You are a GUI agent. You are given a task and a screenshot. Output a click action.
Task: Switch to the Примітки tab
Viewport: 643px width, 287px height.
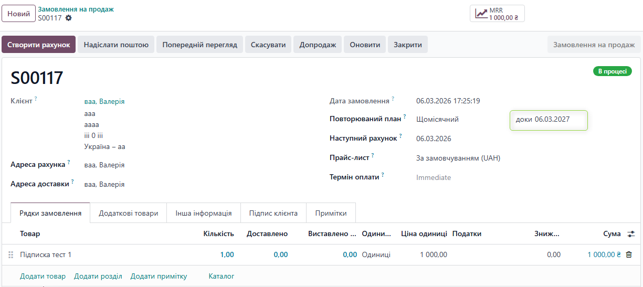click(331, 213)
